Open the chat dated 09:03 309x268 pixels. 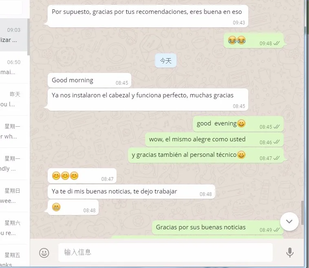[x=14, y=35]
